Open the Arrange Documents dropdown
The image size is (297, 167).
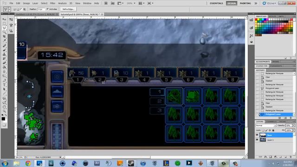click(x=142, y=3)
